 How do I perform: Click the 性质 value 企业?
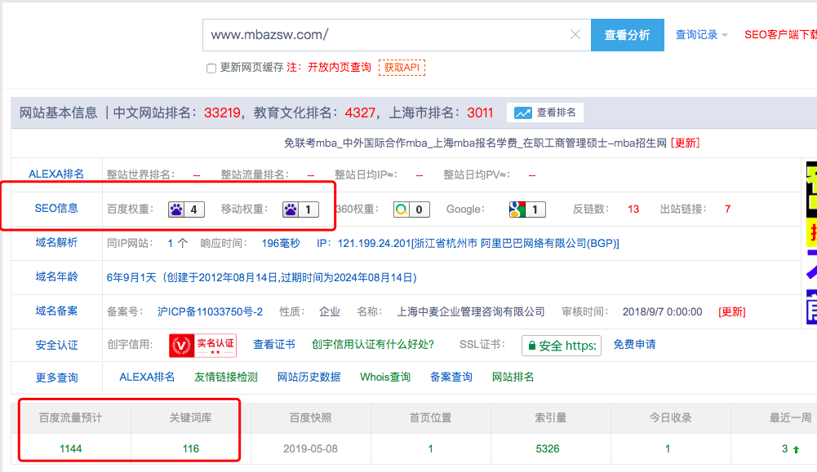point(329,311)
